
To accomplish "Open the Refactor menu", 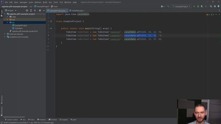I will pyautogui.click(x=38, y=2).
